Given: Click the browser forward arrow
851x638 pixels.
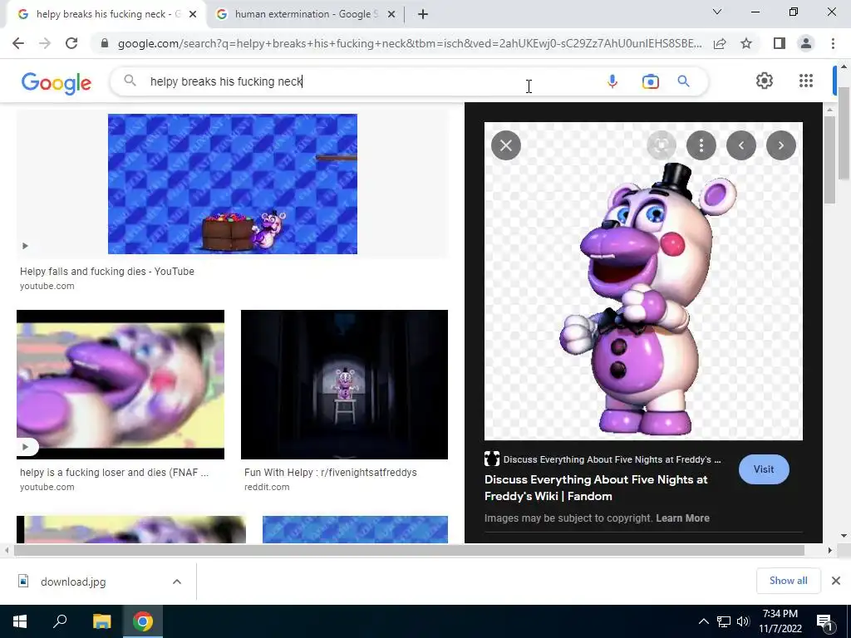Looking at the screenshot, I should tap(45, 43).
